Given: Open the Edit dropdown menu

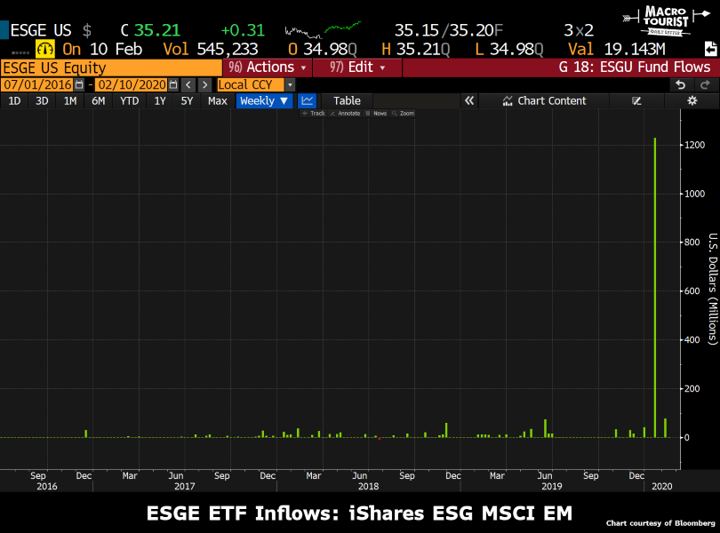Looking at the screenshot, I should (x=357, y=68).
